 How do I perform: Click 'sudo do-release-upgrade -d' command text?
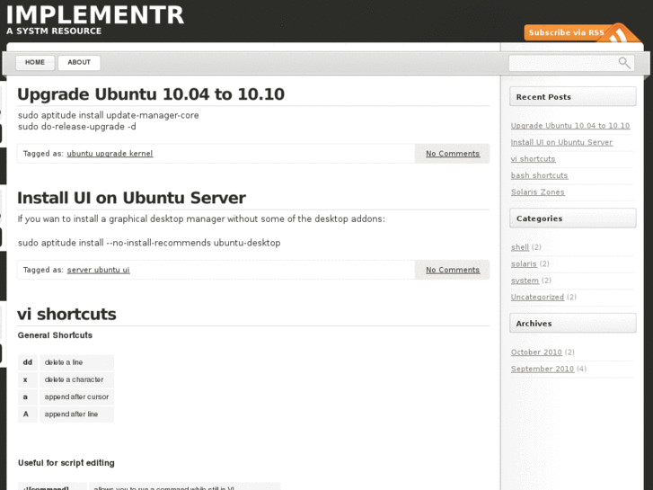(77, 127)
